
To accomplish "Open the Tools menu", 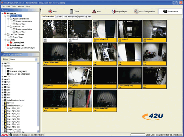I will 14,6.
